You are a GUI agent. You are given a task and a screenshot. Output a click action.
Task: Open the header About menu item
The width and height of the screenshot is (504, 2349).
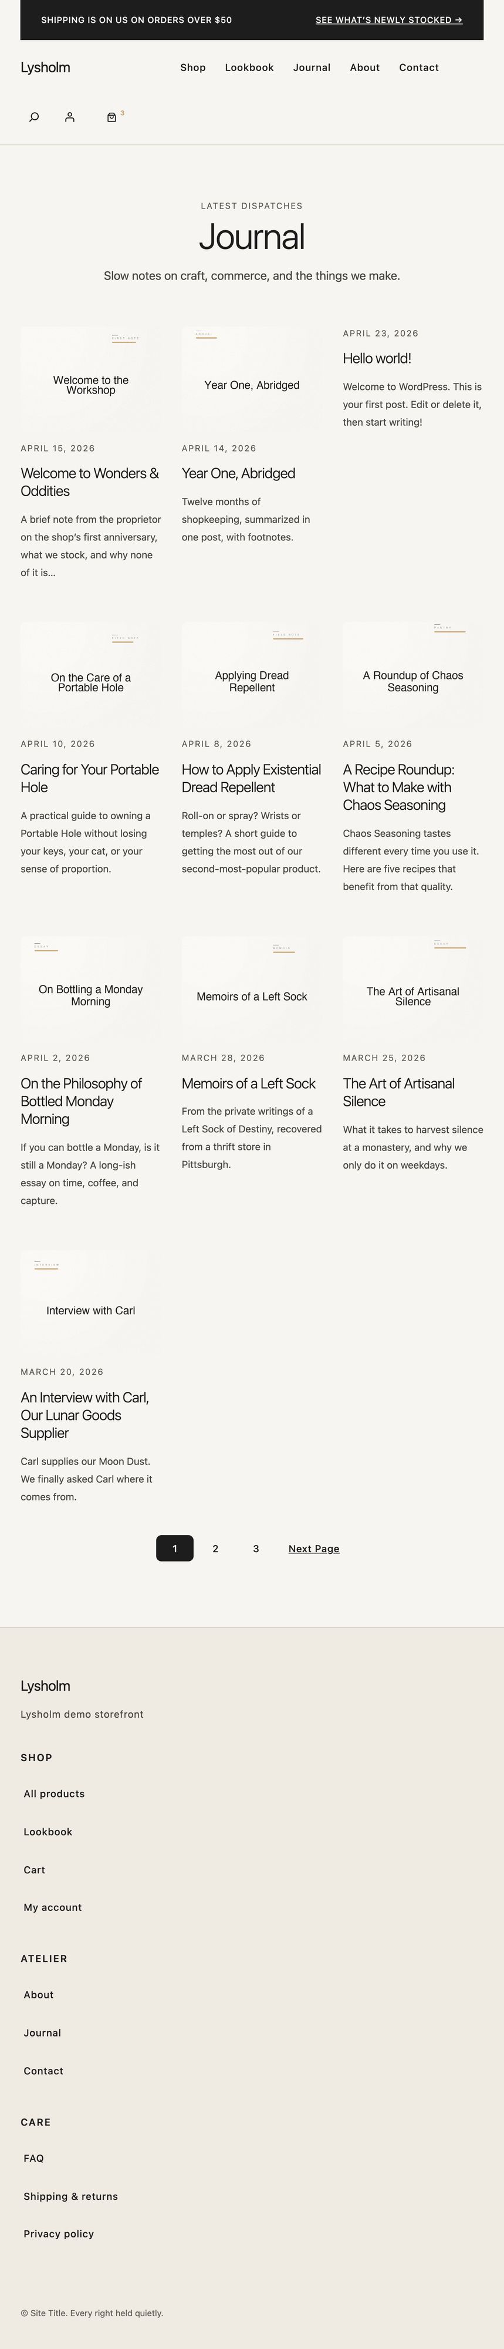[364, 68]
